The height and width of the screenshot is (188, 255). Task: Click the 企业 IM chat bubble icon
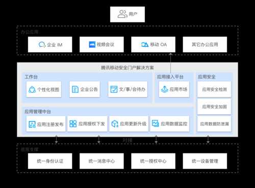click(x=42, y=45)
